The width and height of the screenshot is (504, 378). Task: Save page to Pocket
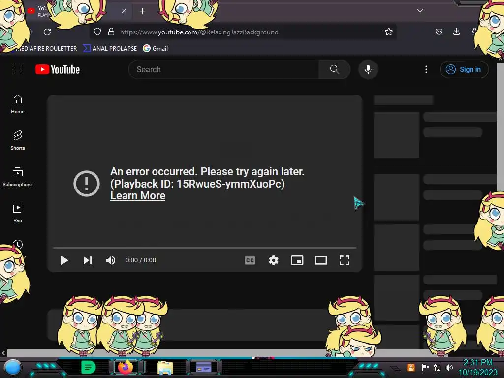439,31
